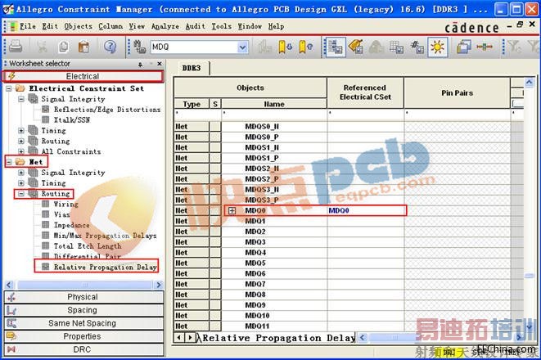Open the Analyze menu
The height and width of the screenshot is (360, 541).
point(165,26)
